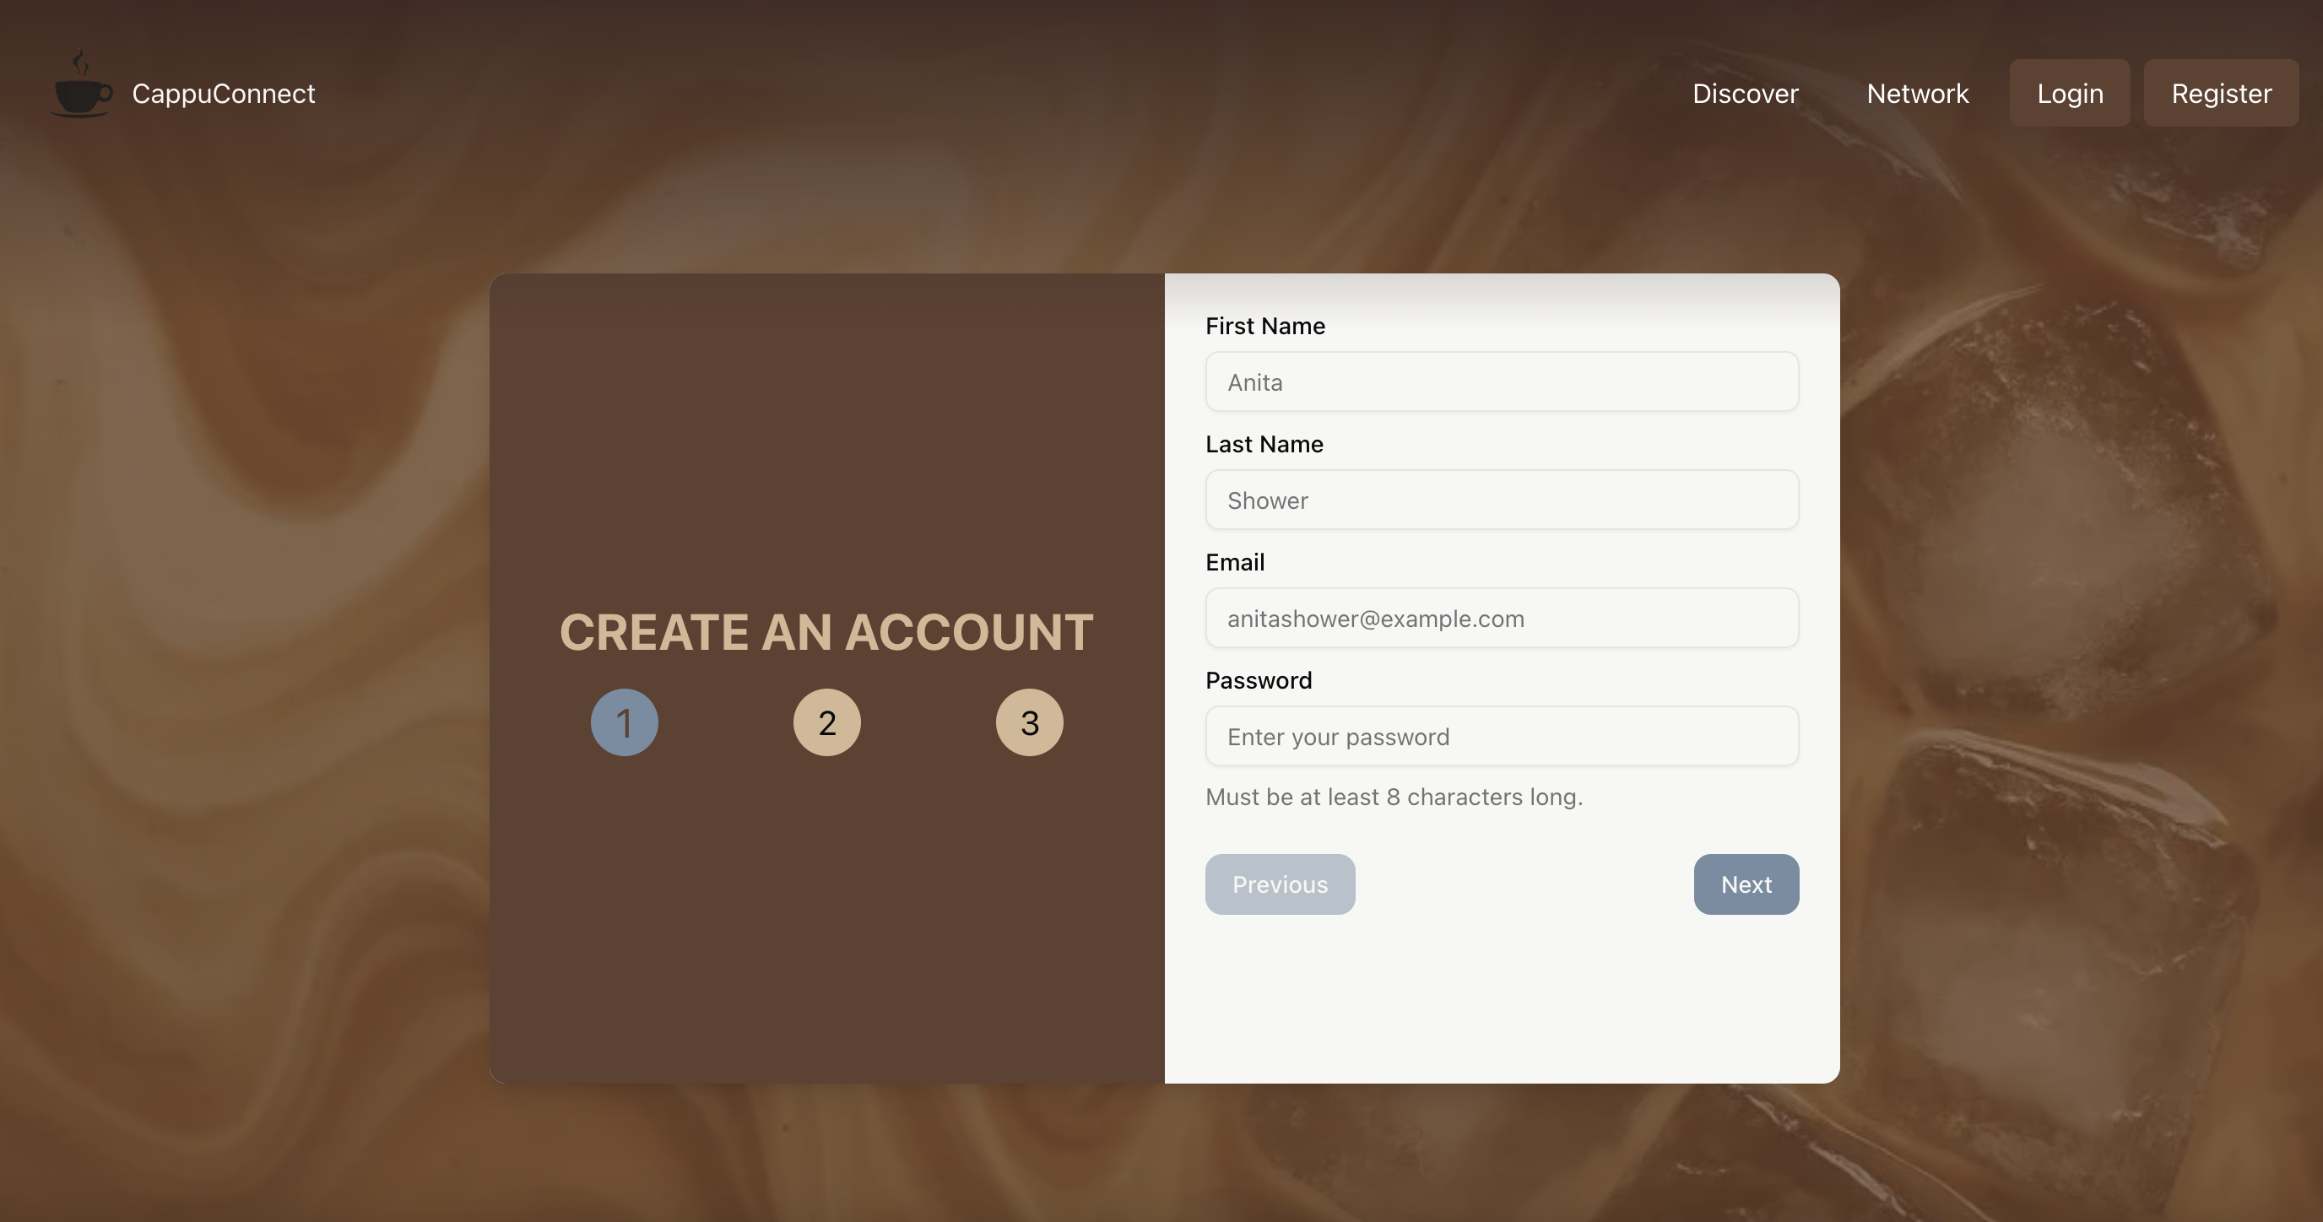Select step 1 circle indicator
This screenshot has width=2323, height=1222.
(x=624, y=722)
